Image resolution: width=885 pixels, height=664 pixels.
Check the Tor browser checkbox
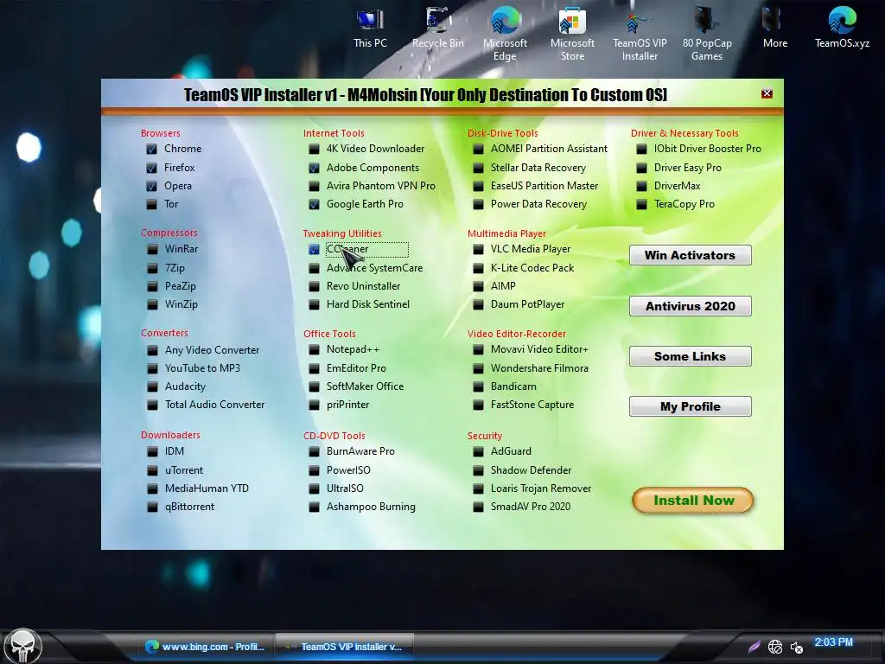[152, 204]
